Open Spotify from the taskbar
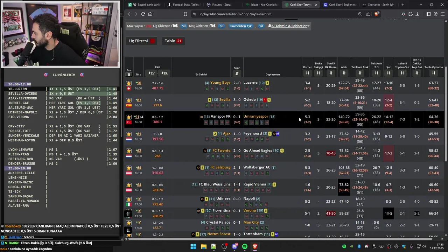This screenshot has height=252, width=448. tap(245, 247)
